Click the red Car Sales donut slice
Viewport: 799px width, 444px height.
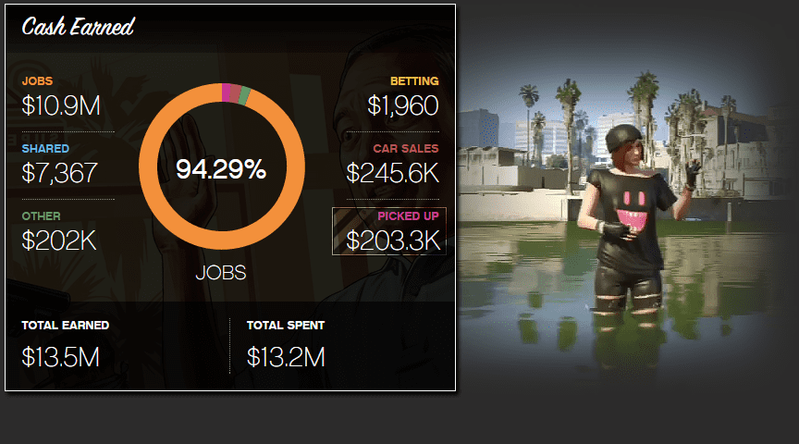click(235, 94)
